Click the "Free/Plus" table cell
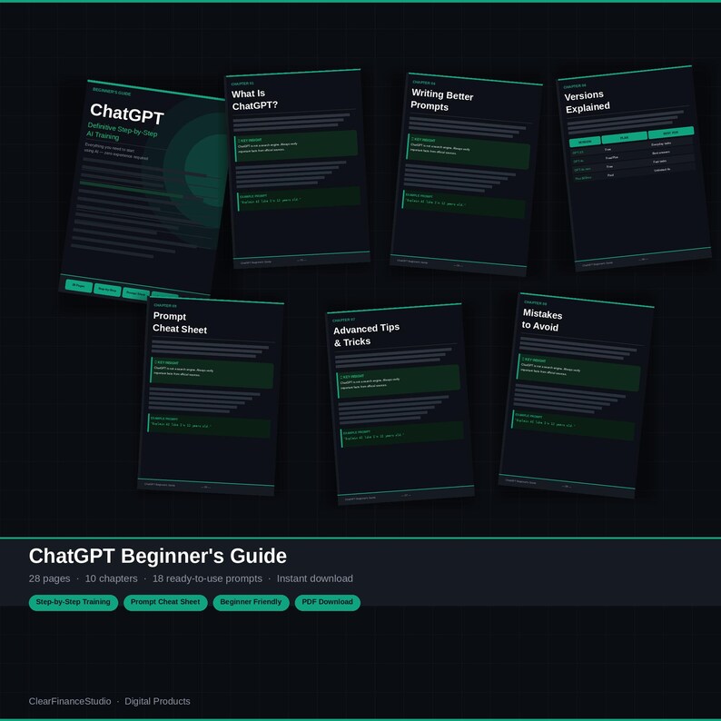The height and width of the screenshot is (721, 721). coord(612,158)
